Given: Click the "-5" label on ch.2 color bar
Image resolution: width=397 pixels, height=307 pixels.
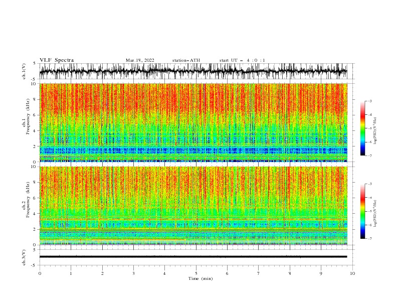Looking at the screenshot, I should 369,211.
